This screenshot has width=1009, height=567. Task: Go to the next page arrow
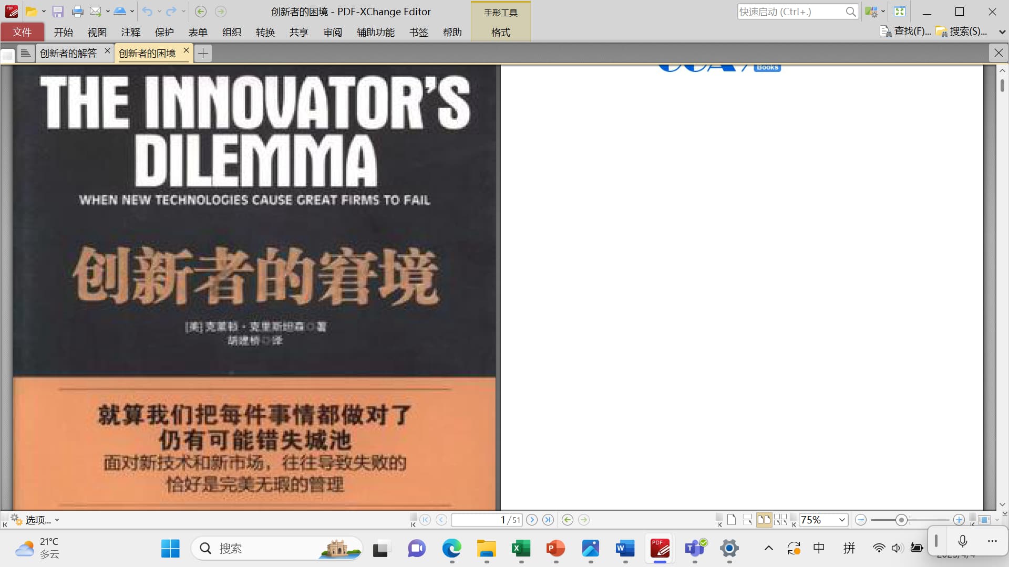click(532, 520)
